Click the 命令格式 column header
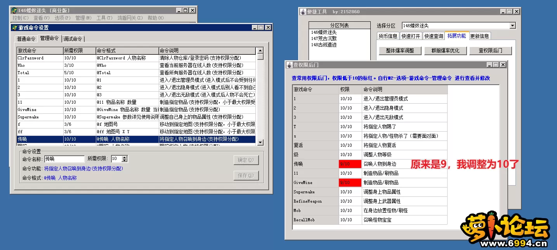Image resolution: width=557 pixels, height=250 pixels. click(127, 50)
